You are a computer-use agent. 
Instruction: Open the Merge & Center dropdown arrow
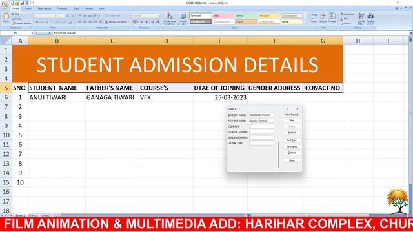tap(128, 22)
